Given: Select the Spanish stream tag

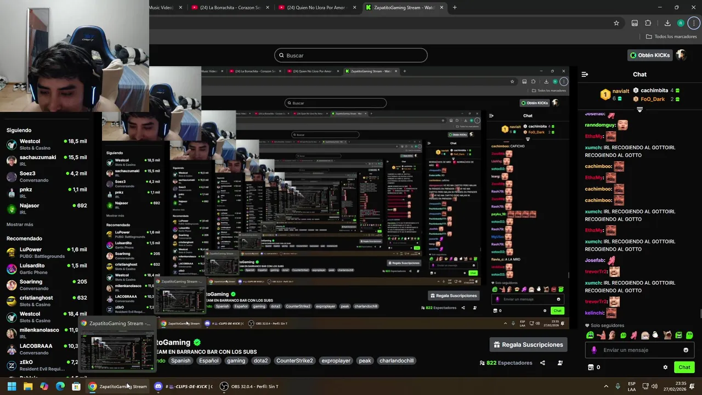Looking at the screenshot, I should (x=180, y=360).
